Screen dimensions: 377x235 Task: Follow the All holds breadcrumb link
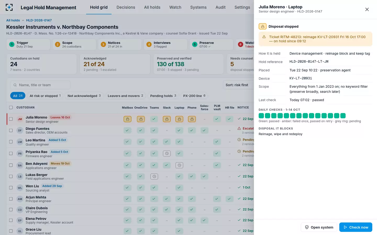(x=13, y=20)
